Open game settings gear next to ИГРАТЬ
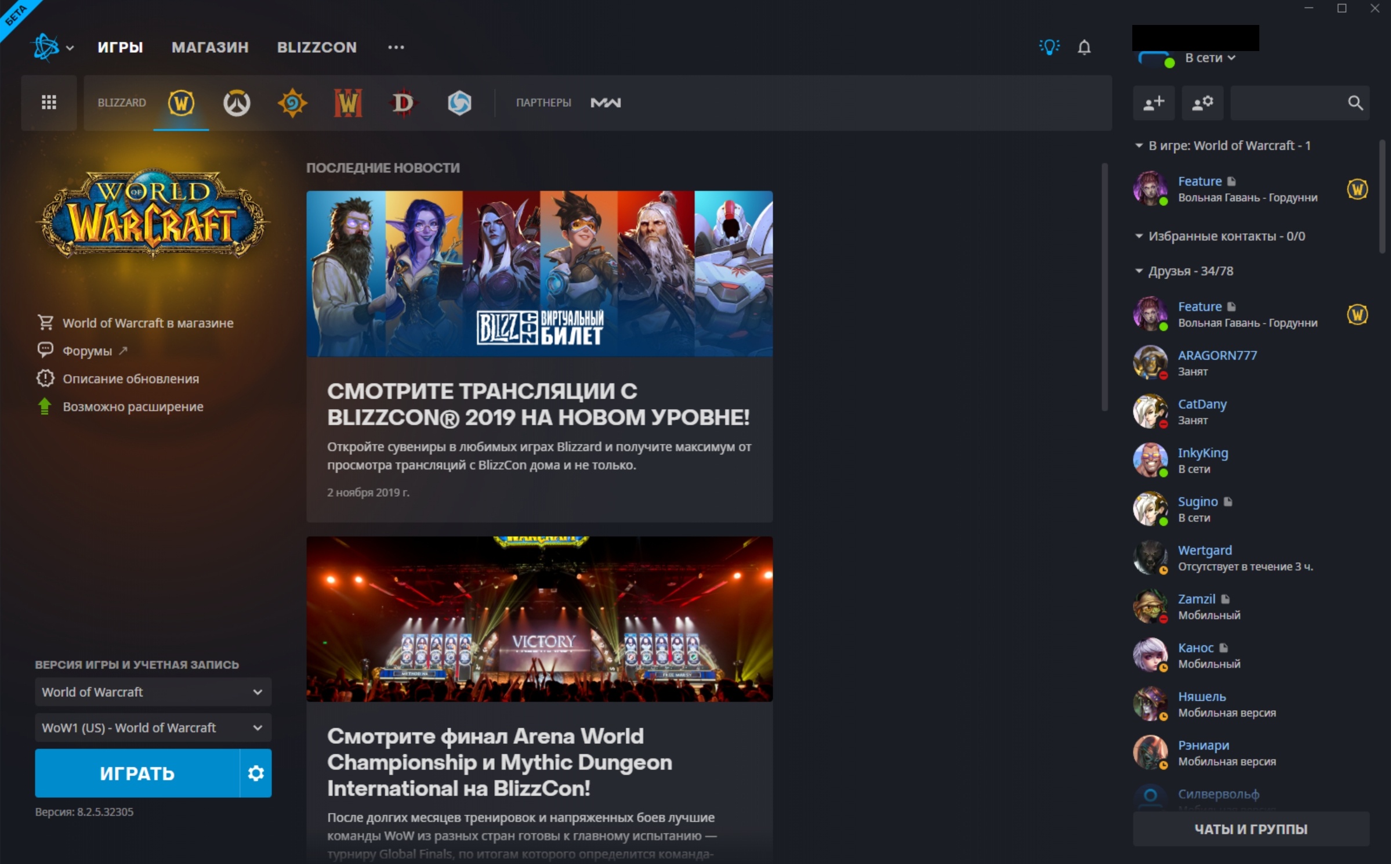 (x=256, y=773)
